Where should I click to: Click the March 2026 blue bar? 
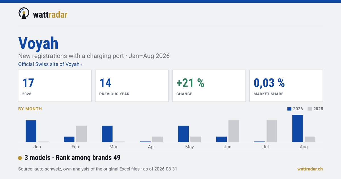[x=107, y=134]
